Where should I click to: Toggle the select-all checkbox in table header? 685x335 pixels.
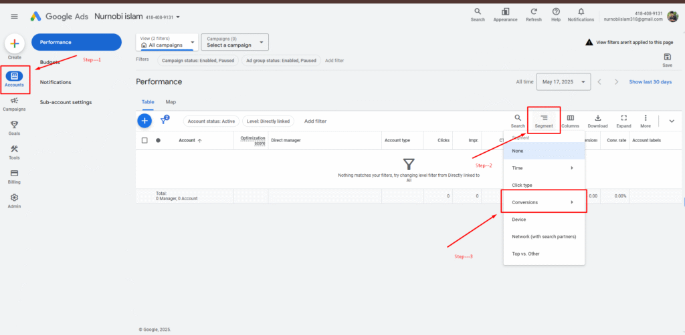(144, 140)
